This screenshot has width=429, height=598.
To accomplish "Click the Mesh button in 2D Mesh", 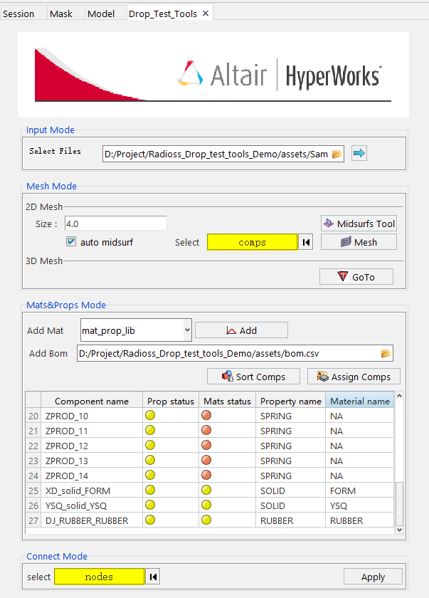I will (x=359, y=242).
